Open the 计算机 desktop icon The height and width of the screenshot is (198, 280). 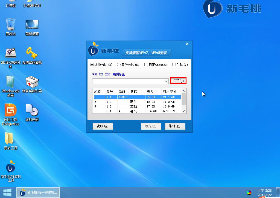pyautogui.click(x=11, y=4)
